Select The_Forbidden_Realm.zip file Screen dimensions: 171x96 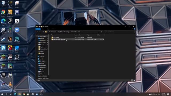tap(77, 39)
